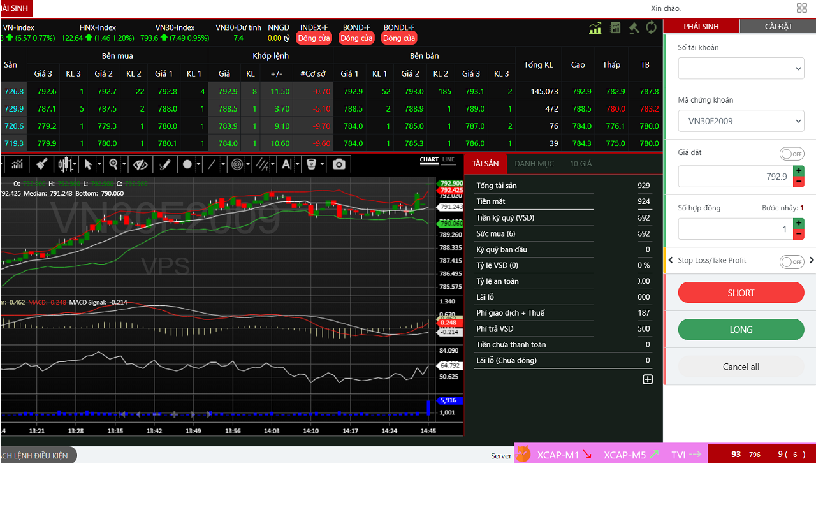816x510 pixels.
Task: Select the trend line tool
Action: click(x=212, y=164)
